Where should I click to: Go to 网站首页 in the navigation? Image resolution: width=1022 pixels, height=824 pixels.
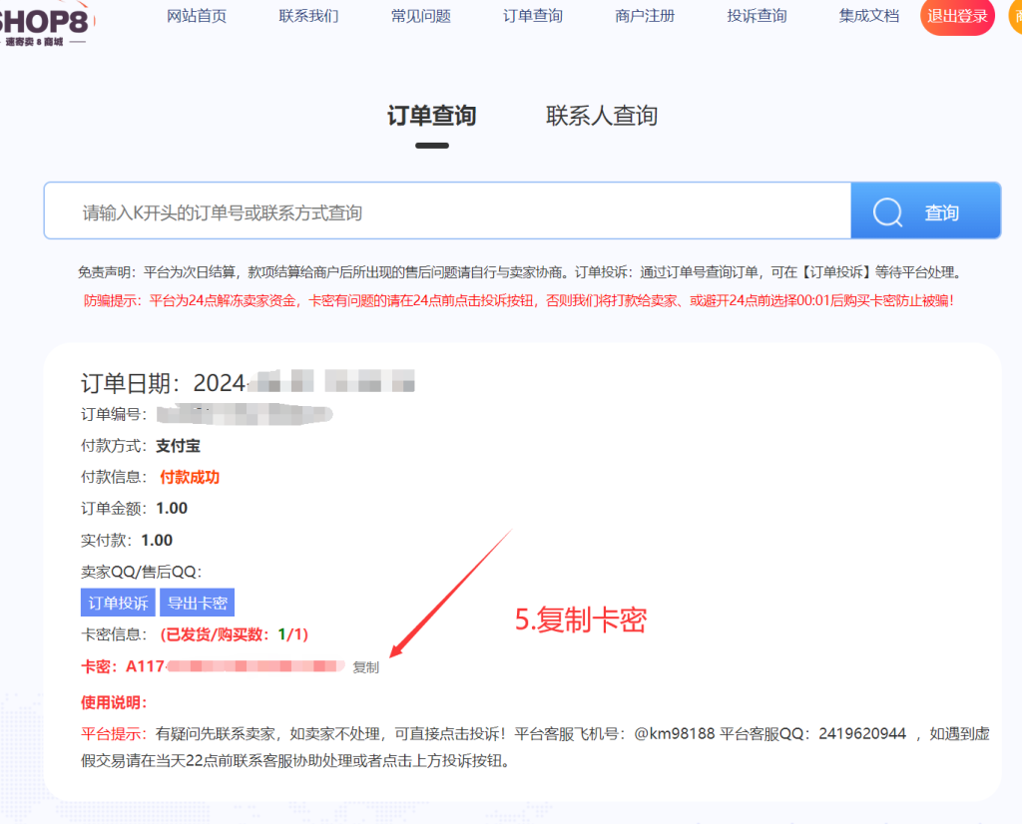point(197,16)
